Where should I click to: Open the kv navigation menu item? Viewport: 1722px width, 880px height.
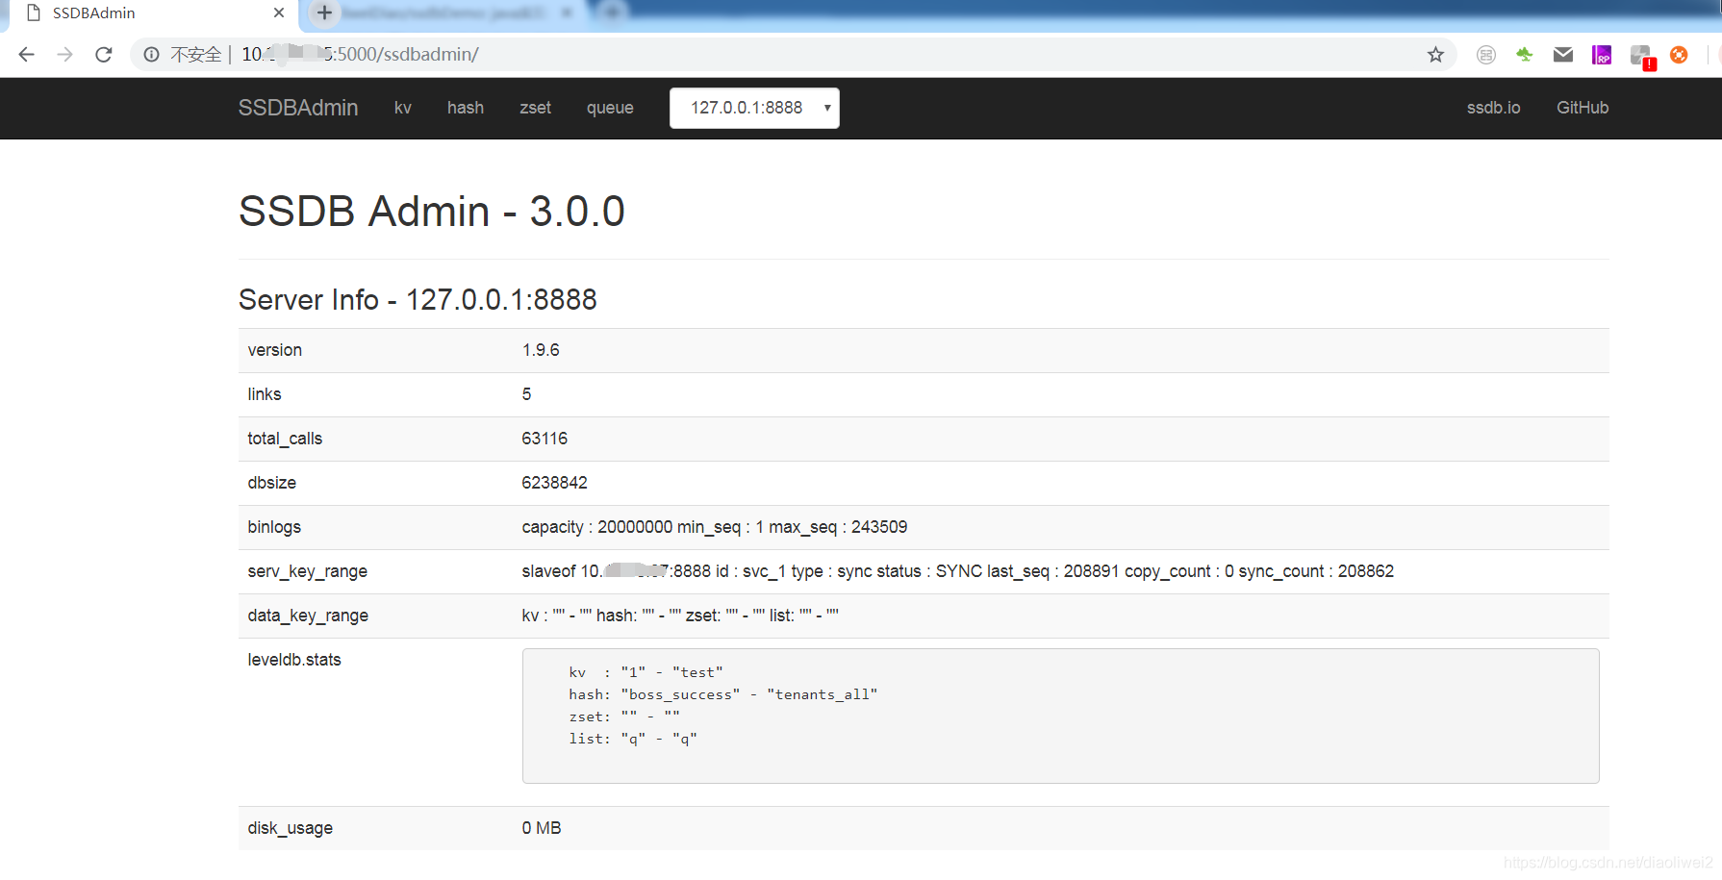403,108
